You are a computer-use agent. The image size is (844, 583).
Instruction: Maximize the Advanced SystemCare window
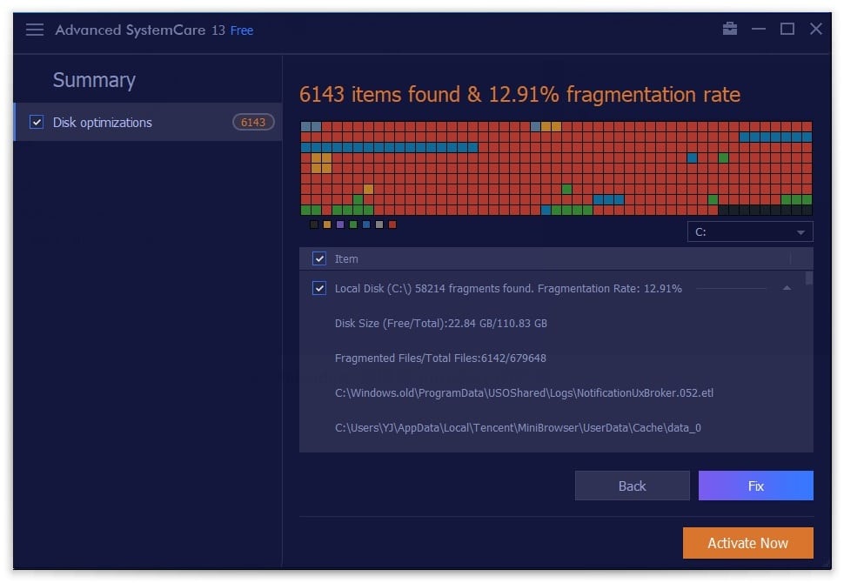click(x=787, y=29)
